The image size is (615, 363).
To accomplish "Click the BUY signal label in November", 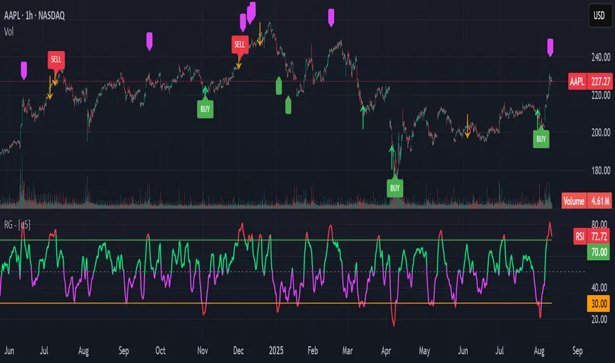I will pos(205,109).
